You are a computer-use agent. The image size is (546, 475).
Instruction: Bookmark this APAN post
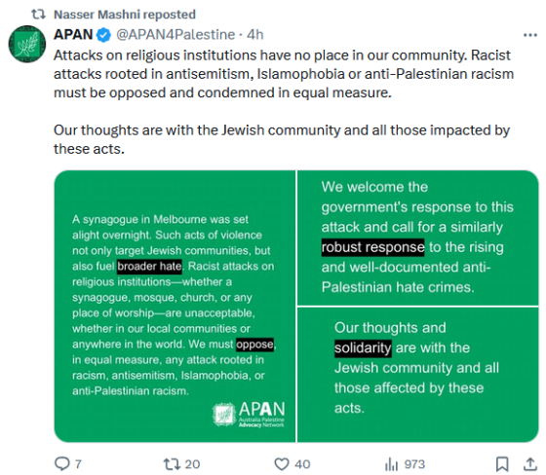pyautogui.click(x=502, y=464)
